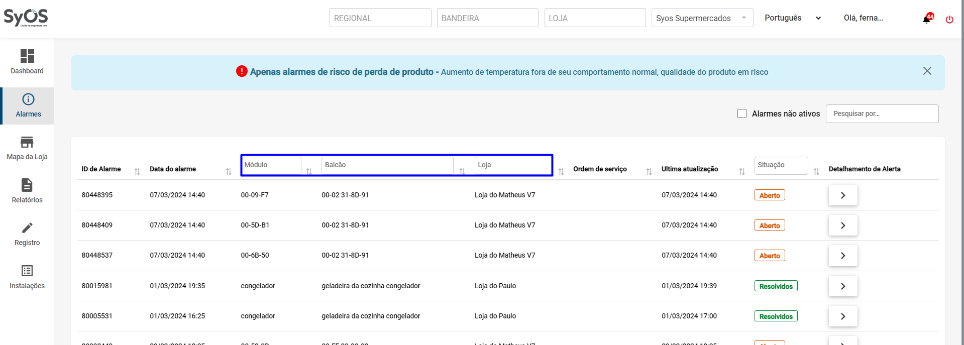
Task: Click the Pesquisar por... search field
Action: point(882,113)
